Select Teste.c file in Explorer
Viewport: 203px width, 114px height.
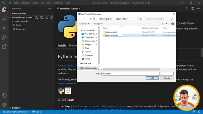tap(19, 25)
